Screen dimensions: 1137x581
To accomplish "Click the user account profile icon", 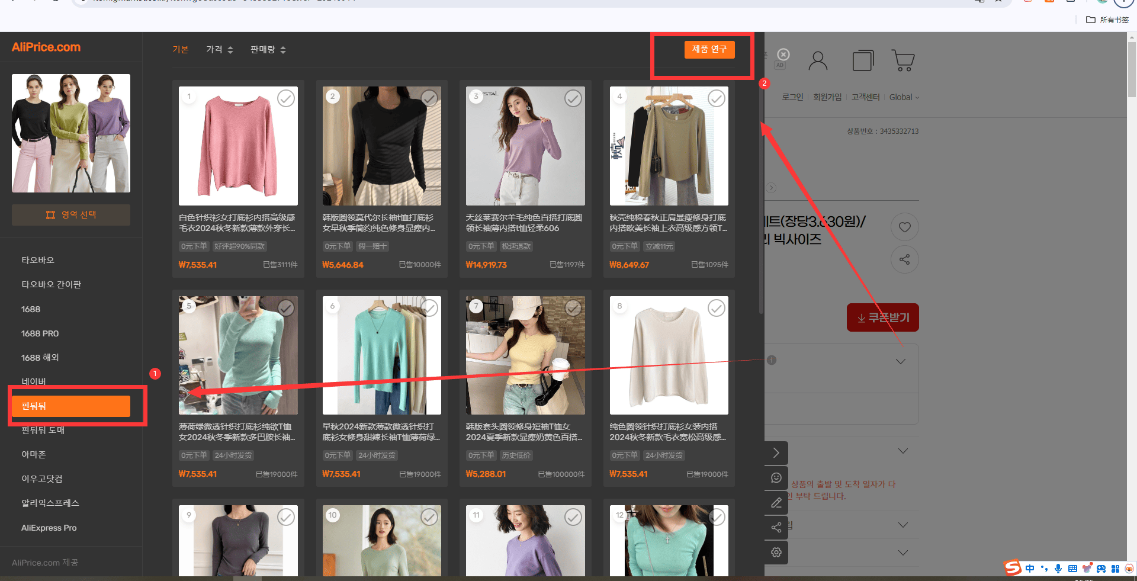I will 818,60.
